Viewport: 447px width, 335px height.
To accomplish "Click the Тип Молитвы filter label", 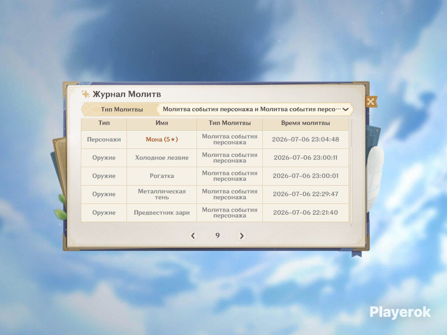I will (x=122, y=109).
